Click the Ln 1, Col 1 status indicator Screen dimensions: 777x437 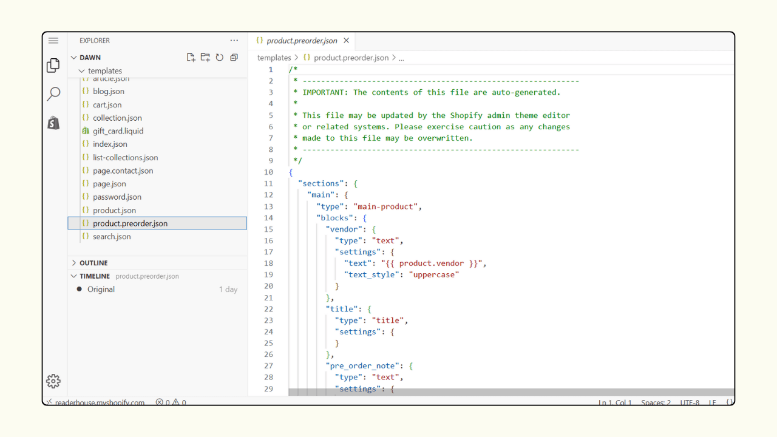click(x=615, y=402)
